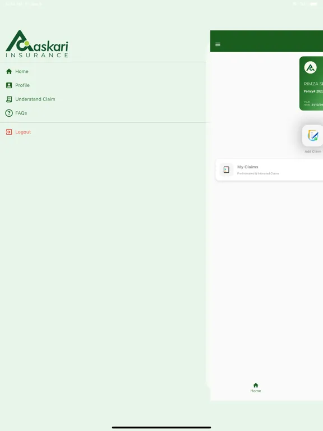Click the Policy# number text on card
Viewport: 323px width, 431px height.
(313, 91)
